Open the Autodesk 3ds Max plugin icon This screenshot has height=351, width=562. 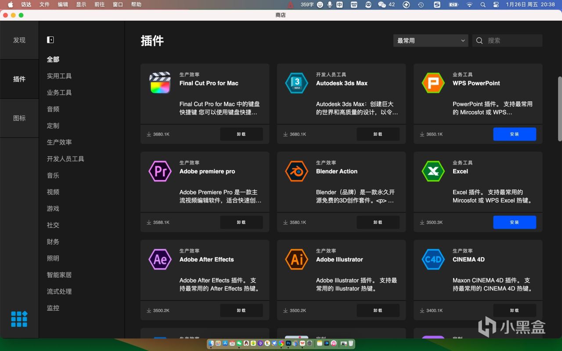point(297,83)
